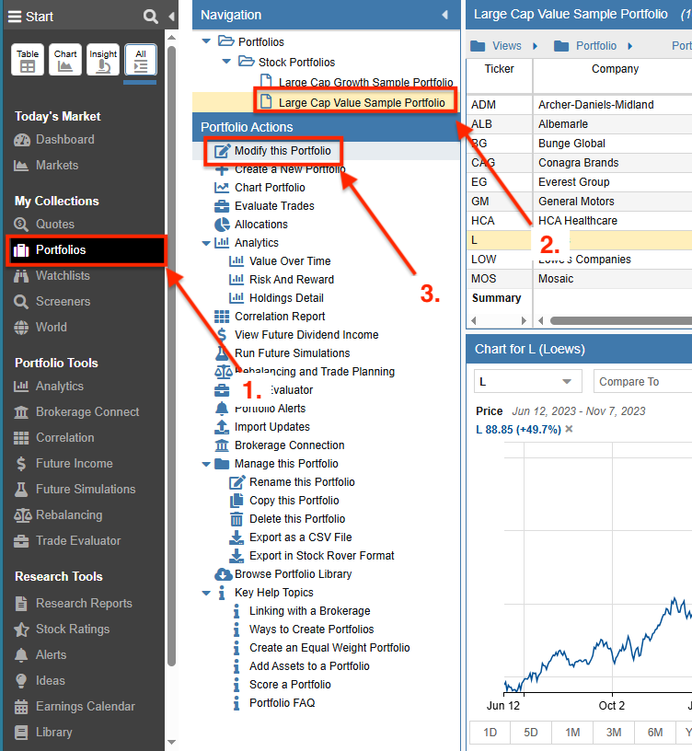
Task: Collapse the Analytics tree section
Action: coord(205,243)
